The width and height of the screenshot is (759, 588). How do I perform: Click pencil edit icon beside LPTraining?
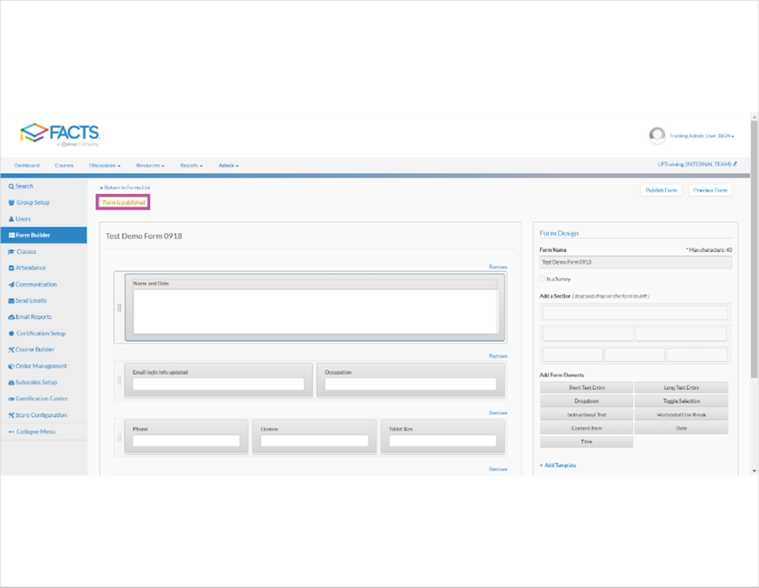click(735, 164)
